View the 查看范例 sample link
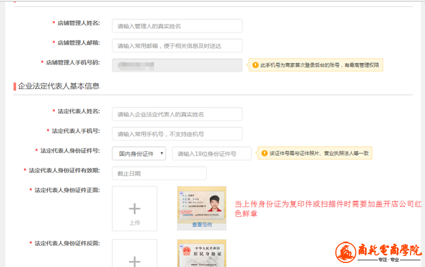 point(202,225)
